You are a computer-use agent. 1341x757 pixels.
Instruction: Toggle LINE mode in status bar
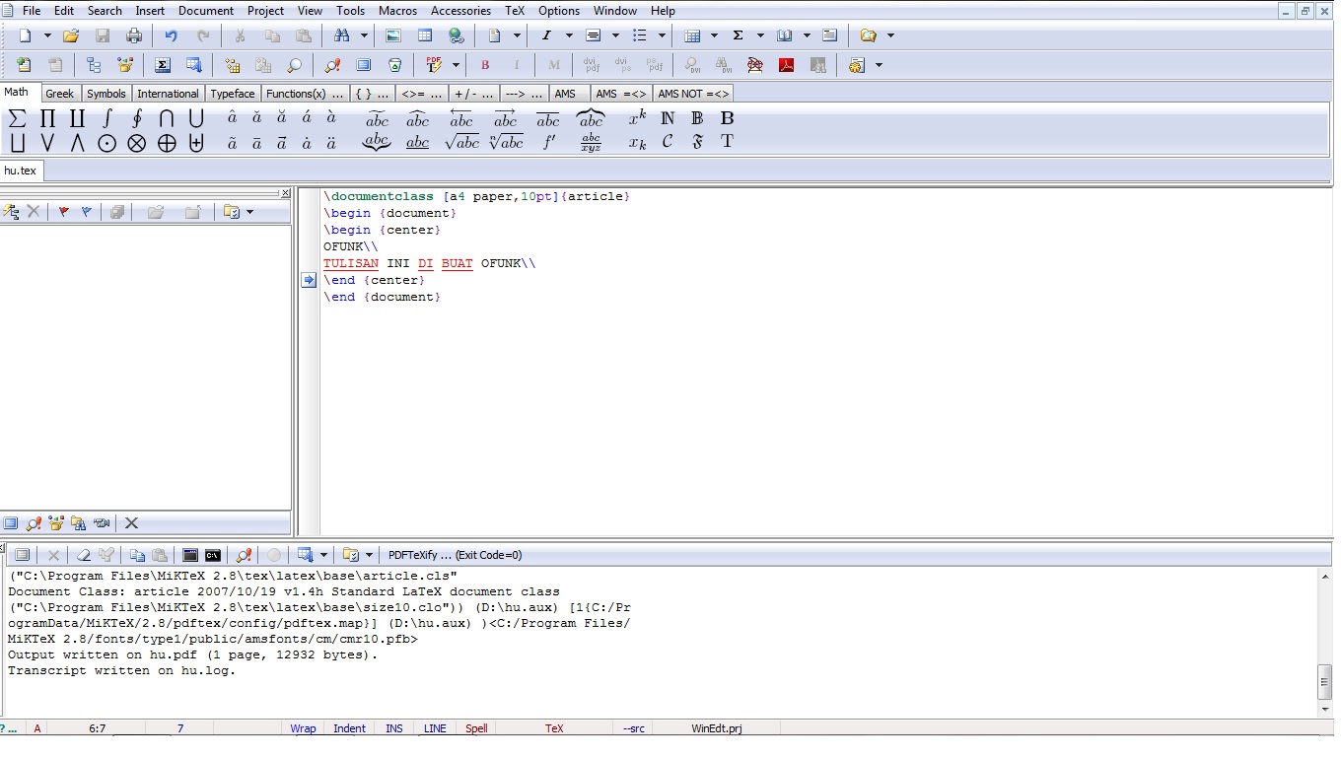[x=435, y=728]
